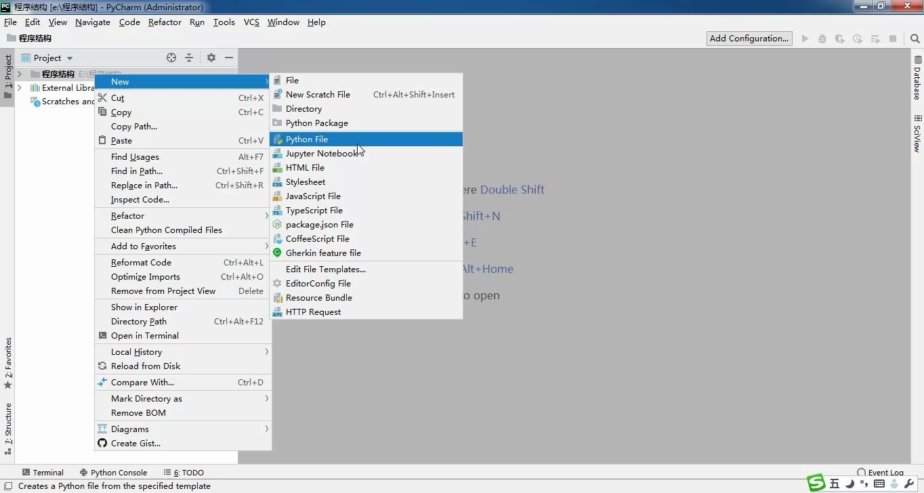The width and height of the screenshot is (924, 493).
Task: Open the Event Log
Action: (880, 472)
